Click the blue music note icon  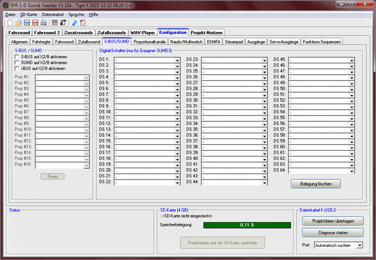[x=74, y=23]
